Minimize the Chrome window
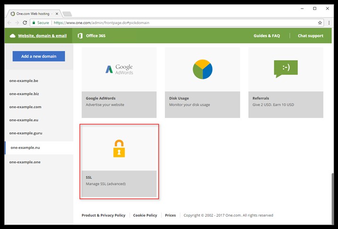This screenshot has height=229, width=338. coord(302,8)
